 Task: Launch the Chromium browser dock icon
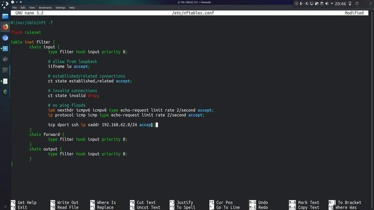point(5,37)
